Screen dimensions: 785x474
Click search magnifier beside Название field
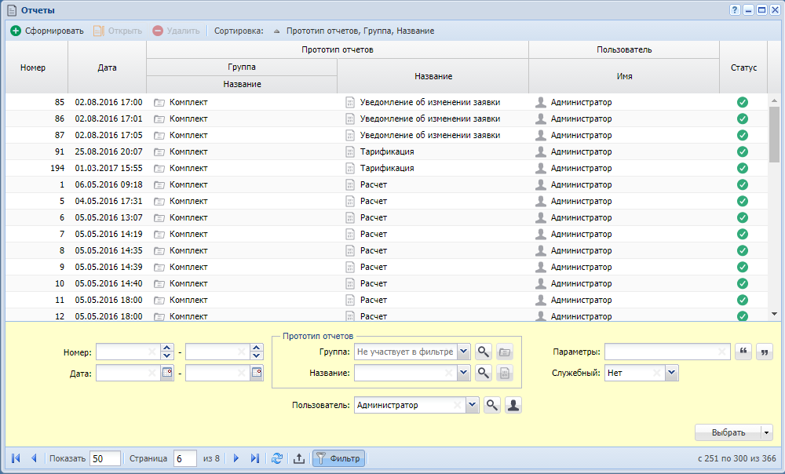[483, 373]
